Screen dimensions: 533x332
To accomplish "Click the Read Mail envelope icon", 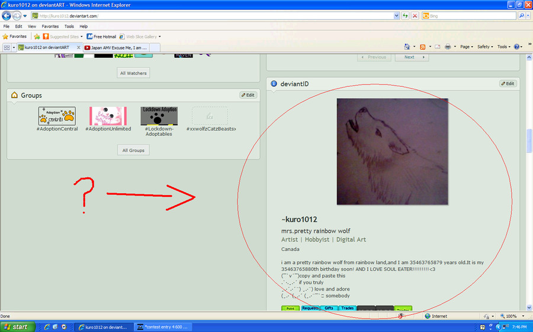I will pyautogui.click(x=438, y=47).
